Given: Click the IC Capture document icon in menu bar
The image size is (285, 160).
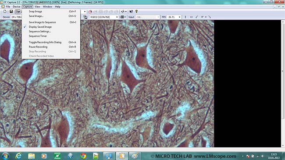Looking at the screenshot, I should 3,7.
